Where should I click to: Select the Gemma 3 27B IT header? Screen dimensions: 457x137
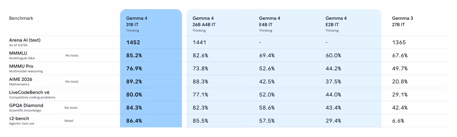click(402, 21)
